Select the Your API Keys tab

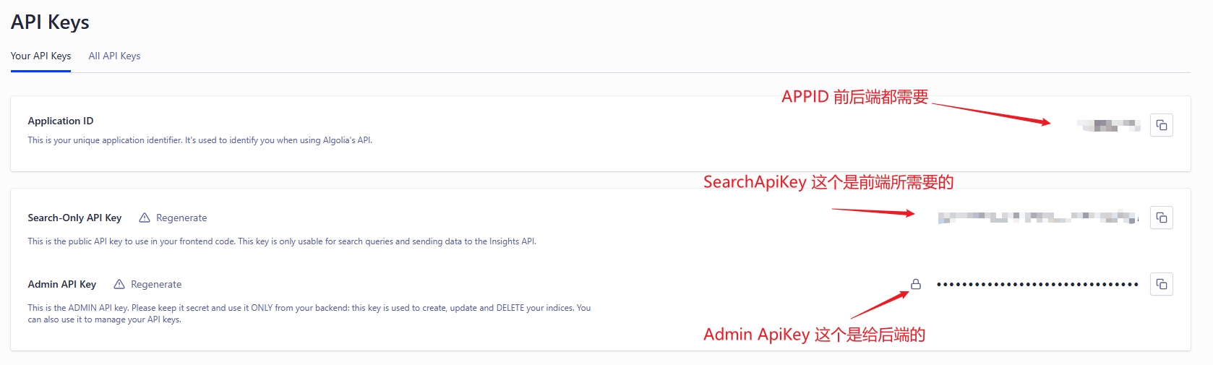point(40,56)
